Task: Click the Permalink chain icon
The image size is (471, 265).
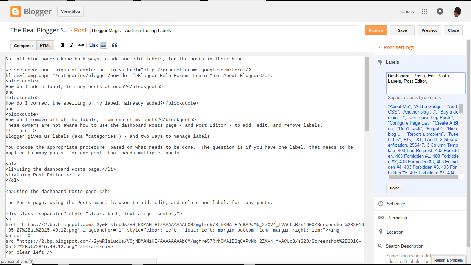Action: pos(381,218)
